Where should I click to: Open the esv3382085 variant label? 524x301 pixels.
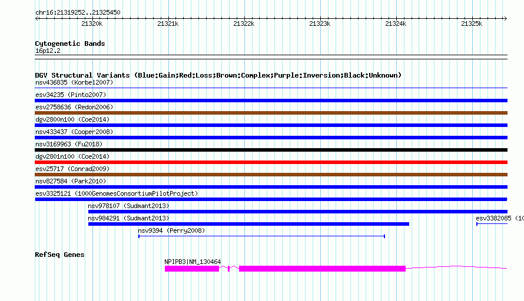500,218
